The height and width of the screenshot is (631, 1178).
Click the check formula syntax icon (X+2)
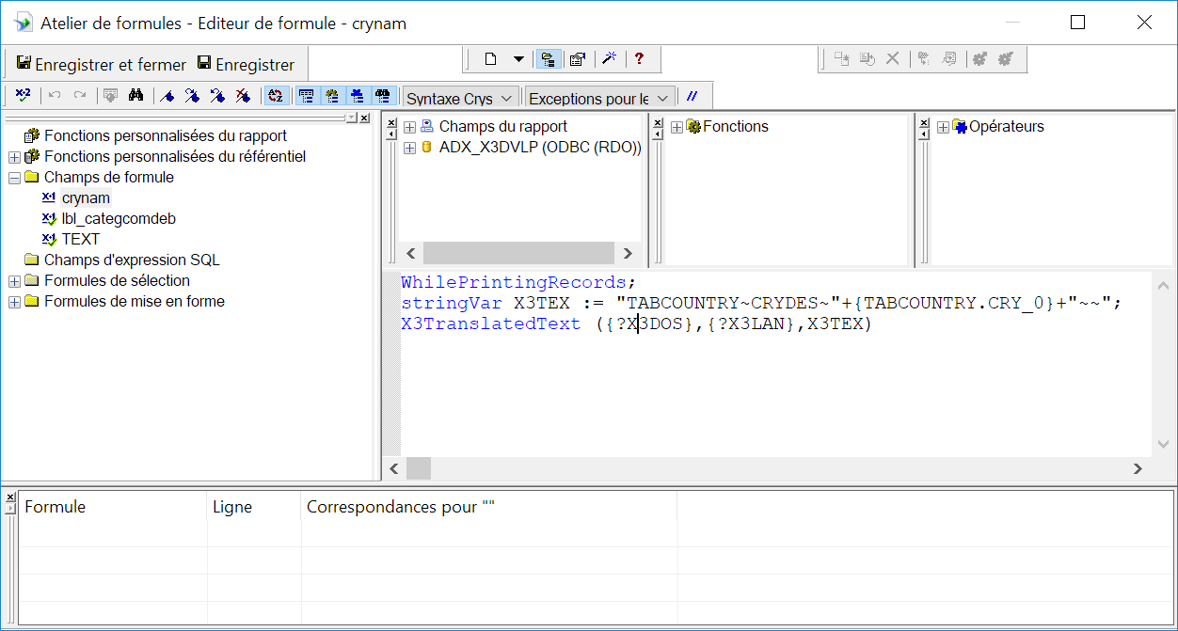24,95
